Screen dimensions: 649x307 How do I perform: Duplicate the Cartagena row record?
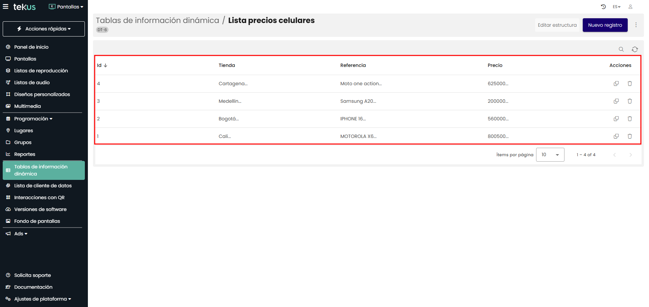616,84
